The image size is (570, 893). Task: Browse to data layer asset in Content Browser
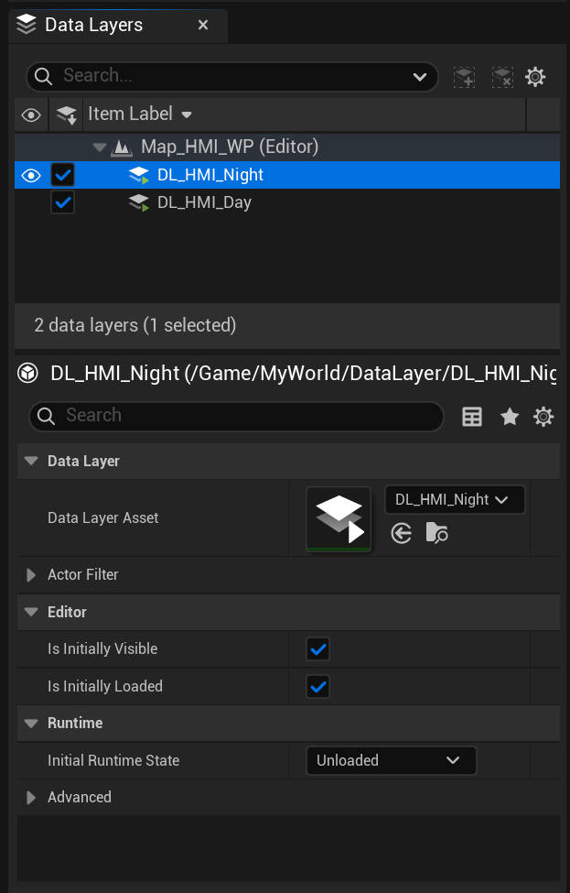click(436, 533)
